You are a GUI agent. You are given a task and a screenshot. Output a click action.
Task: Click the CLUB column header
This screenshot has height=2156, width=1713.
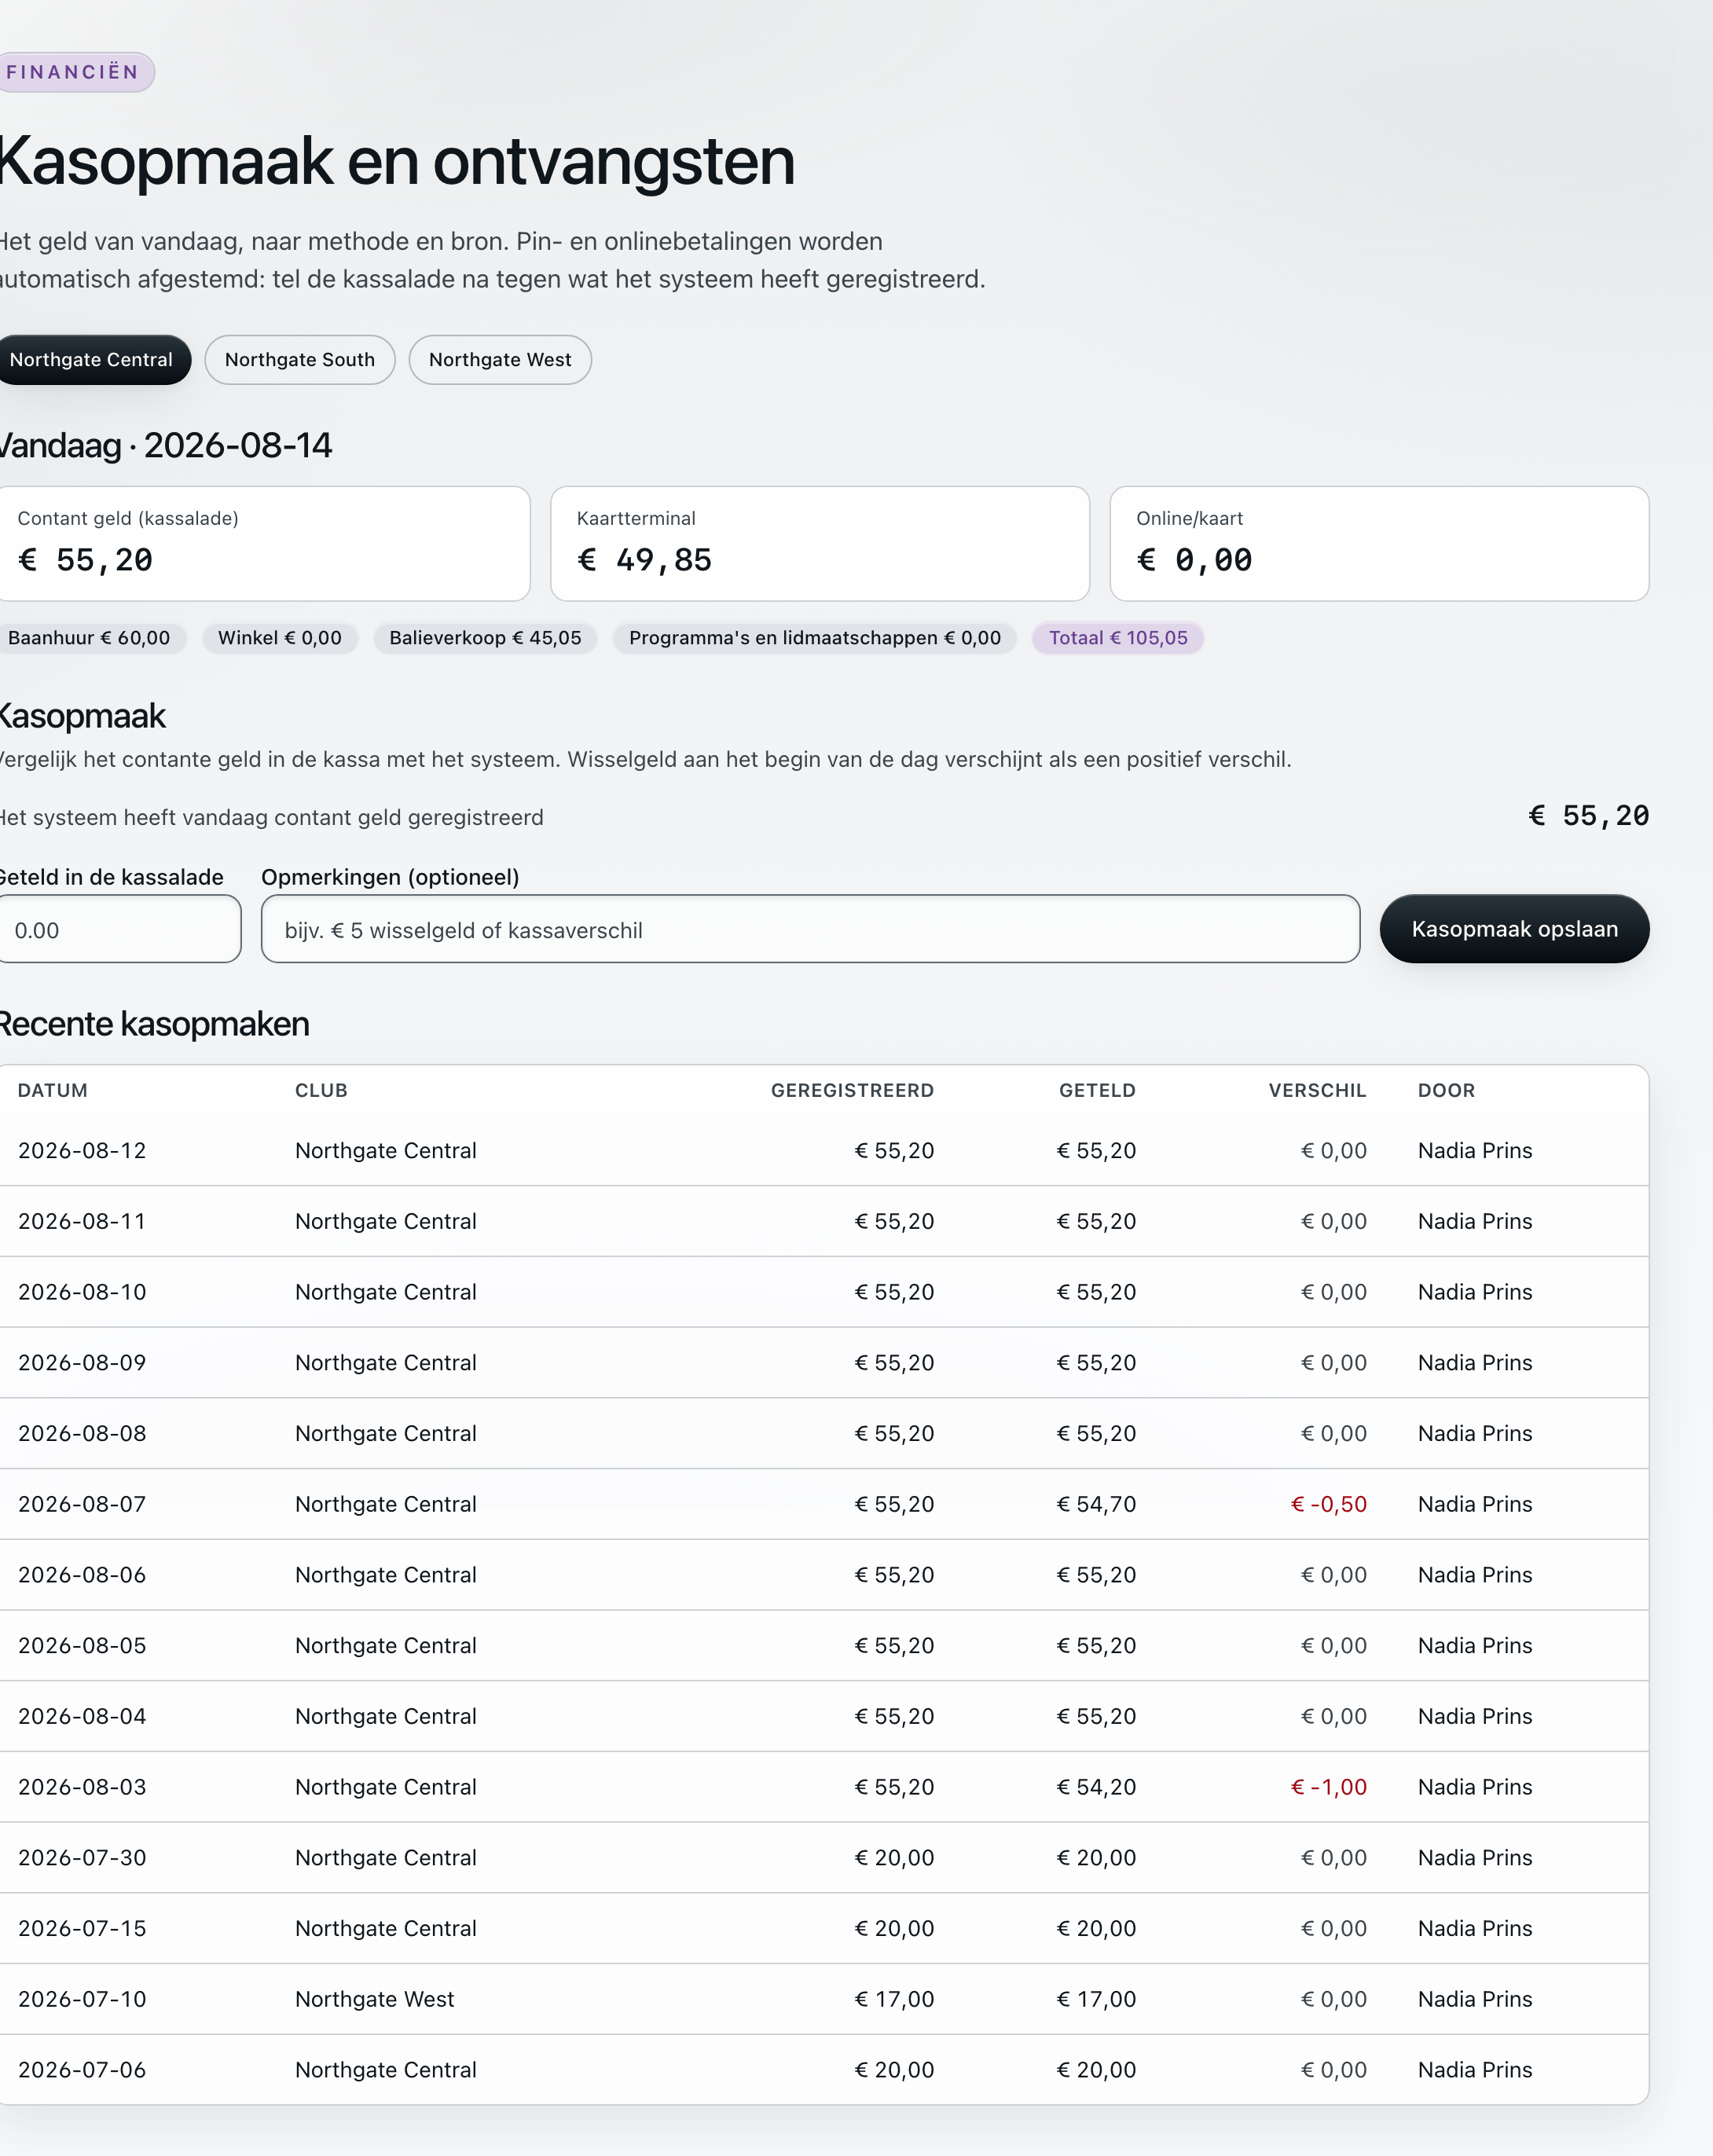[321, 1091]
